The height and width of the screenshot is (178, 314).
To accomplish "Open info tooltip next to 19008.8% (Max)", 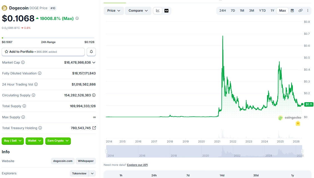I will pyautogui.click(x=77, y=18).
